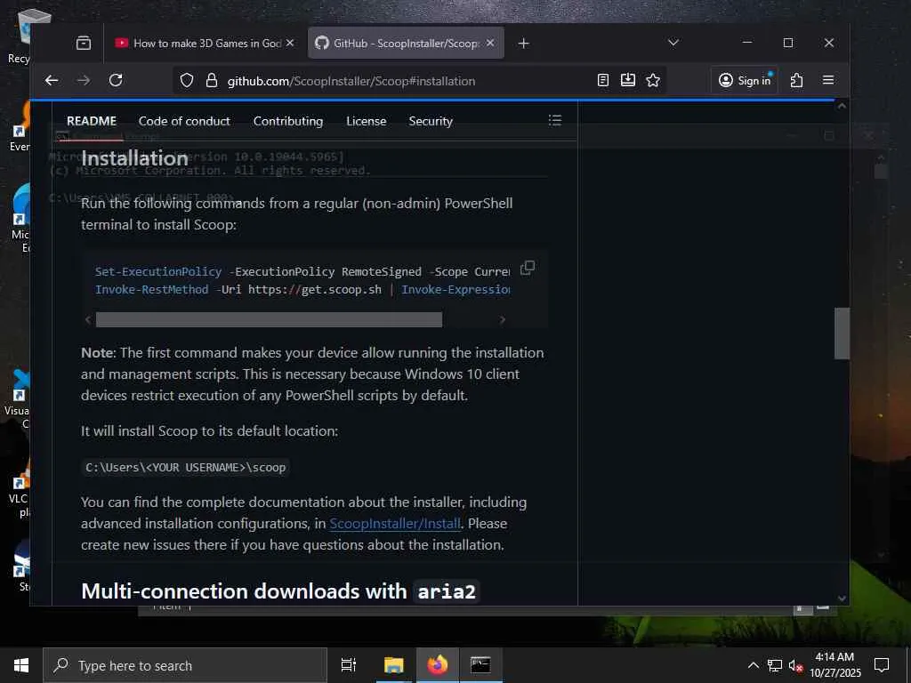The height and width of the screenshot is (683, 911).
Task: Click right arrow of code block scrollbar
Action: [x=503, y=319]
